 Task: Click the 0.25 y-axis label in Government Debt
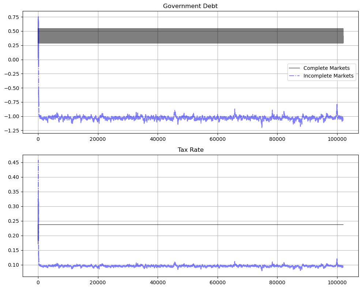click(x=14, y=45)
